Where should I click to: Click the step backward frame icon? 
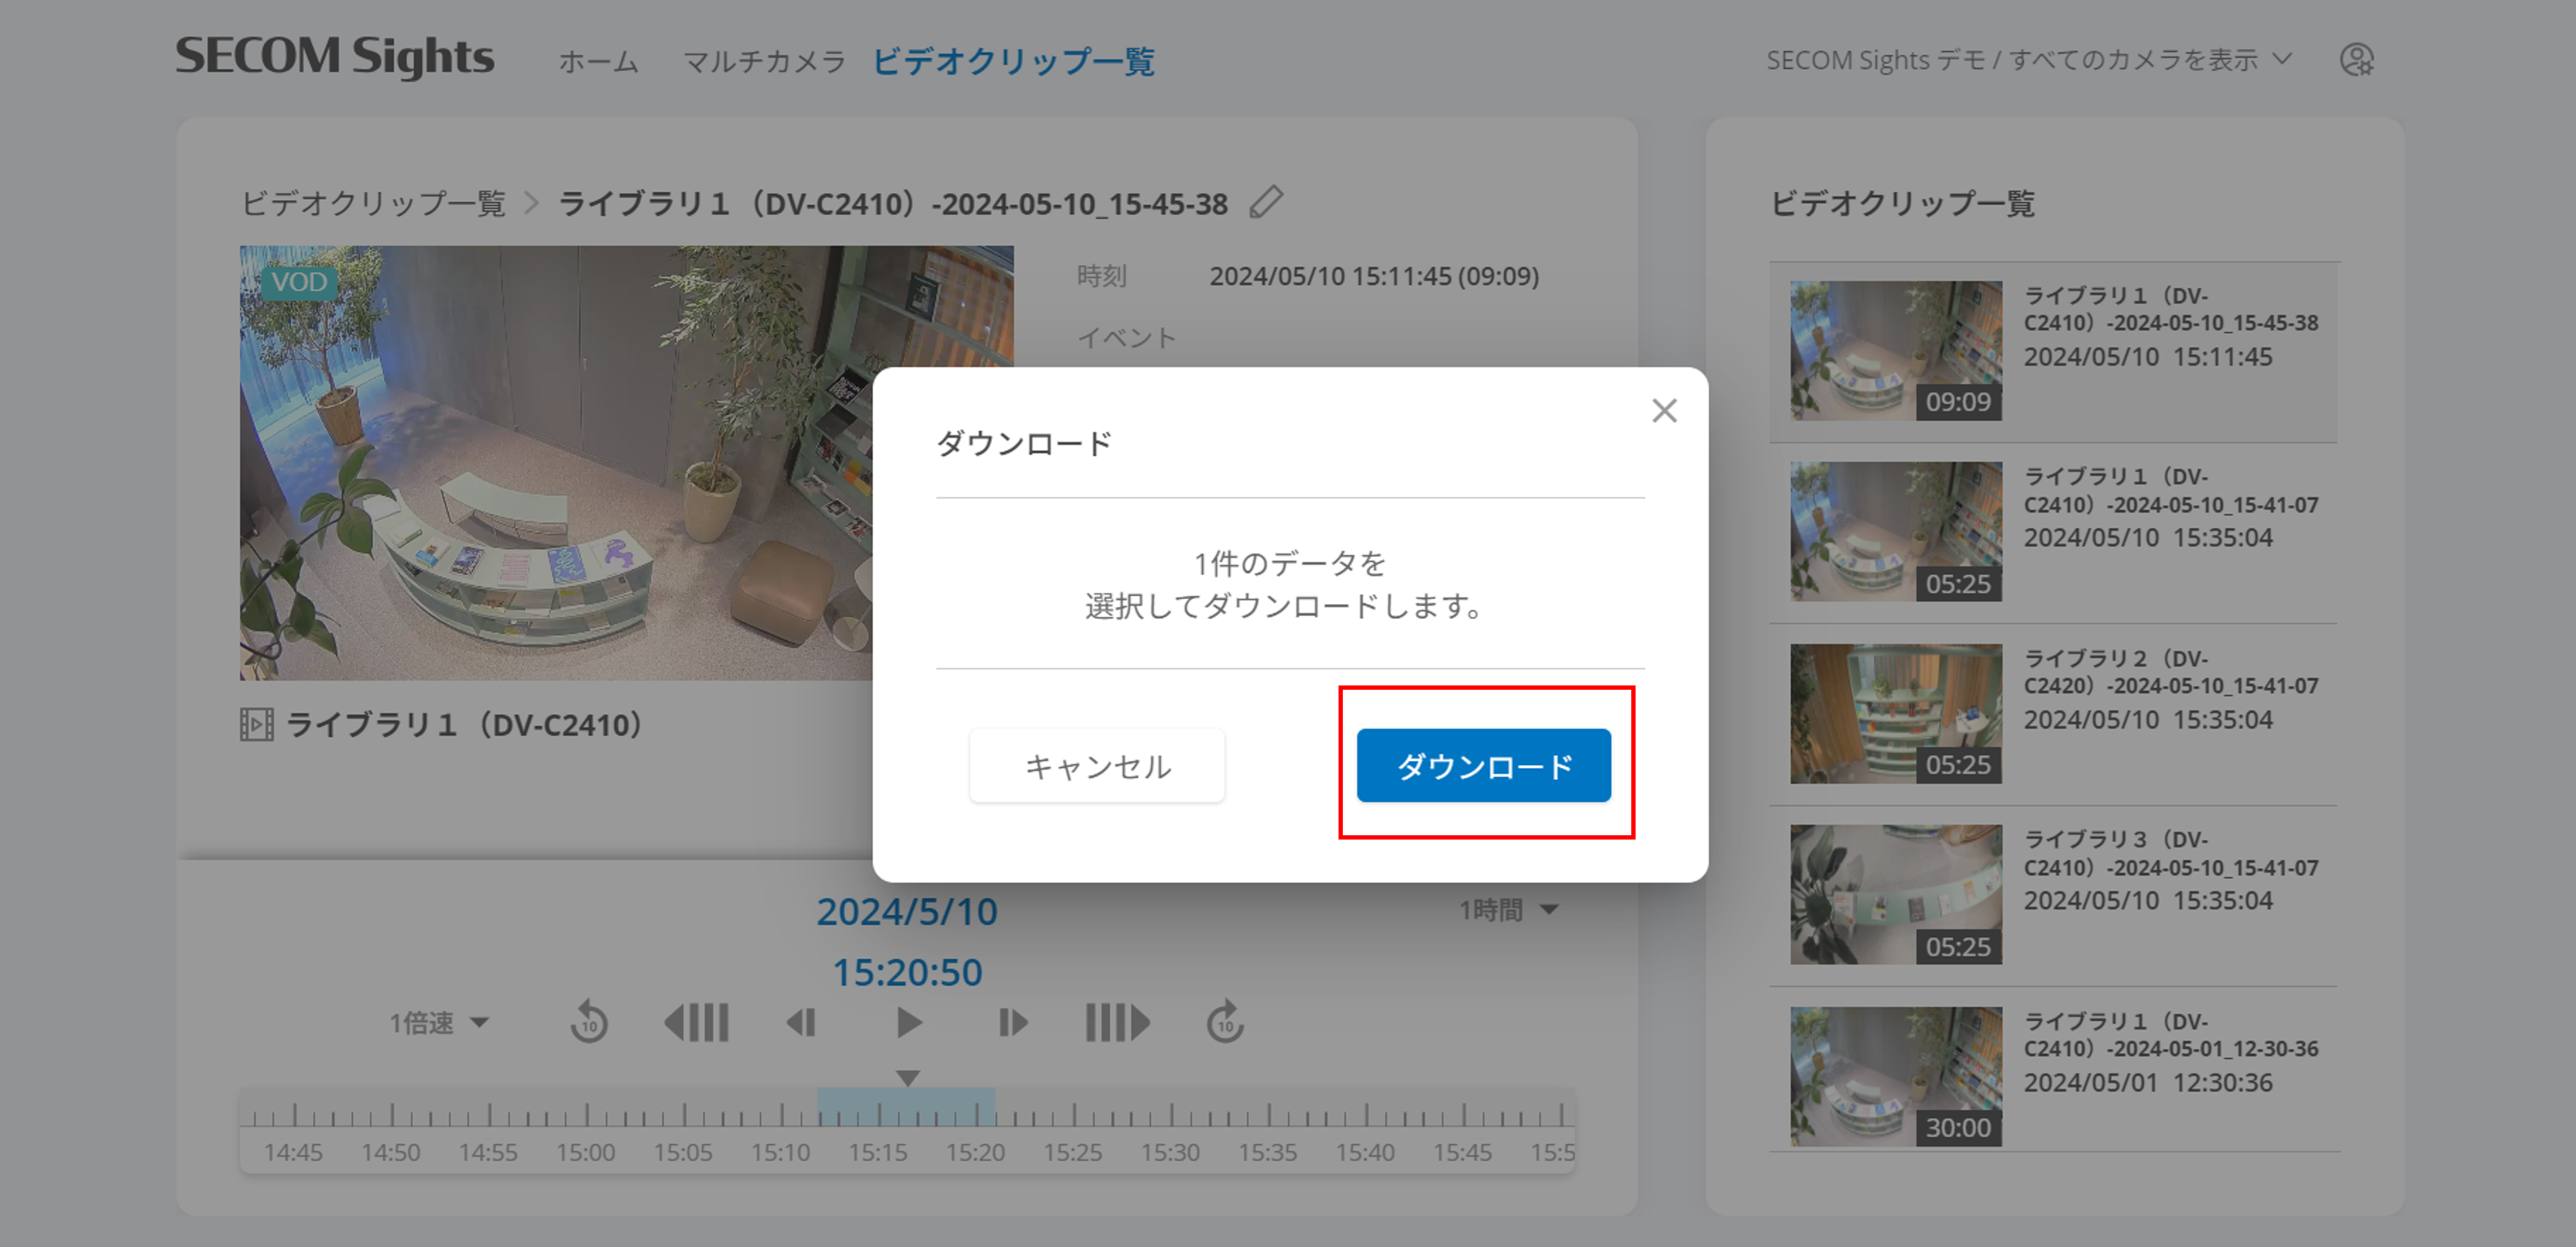pyautogui.click(x=802, y=1022)
